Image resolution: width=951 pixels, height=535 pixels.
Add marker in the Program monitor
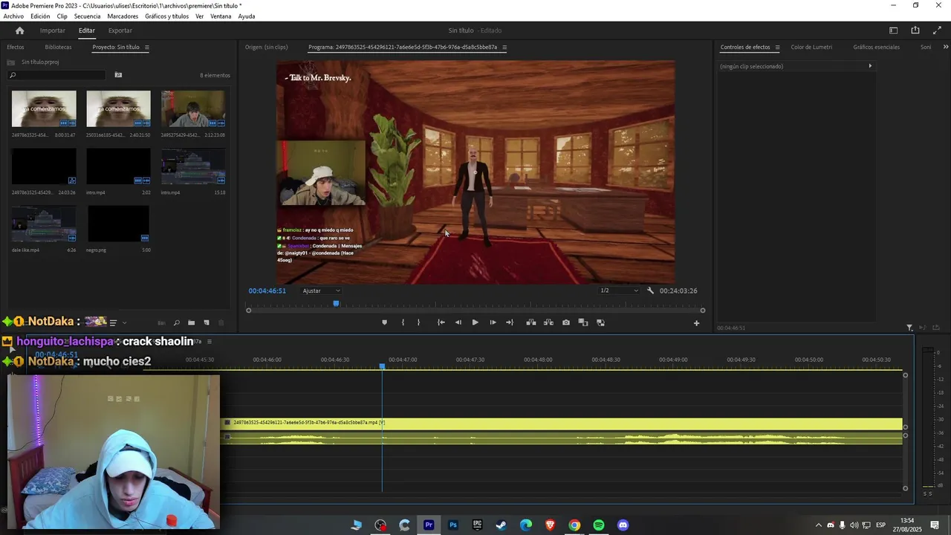[x=384, y=322]
